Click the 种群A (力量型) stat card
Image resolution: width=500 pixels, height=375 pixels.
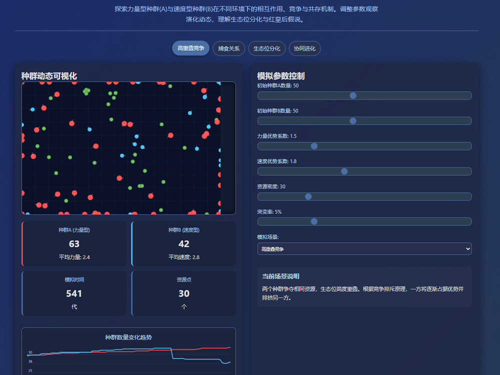[74, 242]
